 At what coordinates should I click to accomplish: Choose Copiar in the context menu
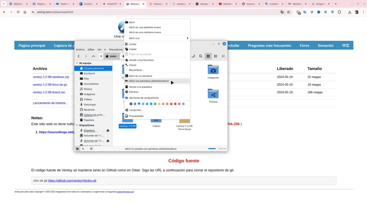(x=157, y=49)
